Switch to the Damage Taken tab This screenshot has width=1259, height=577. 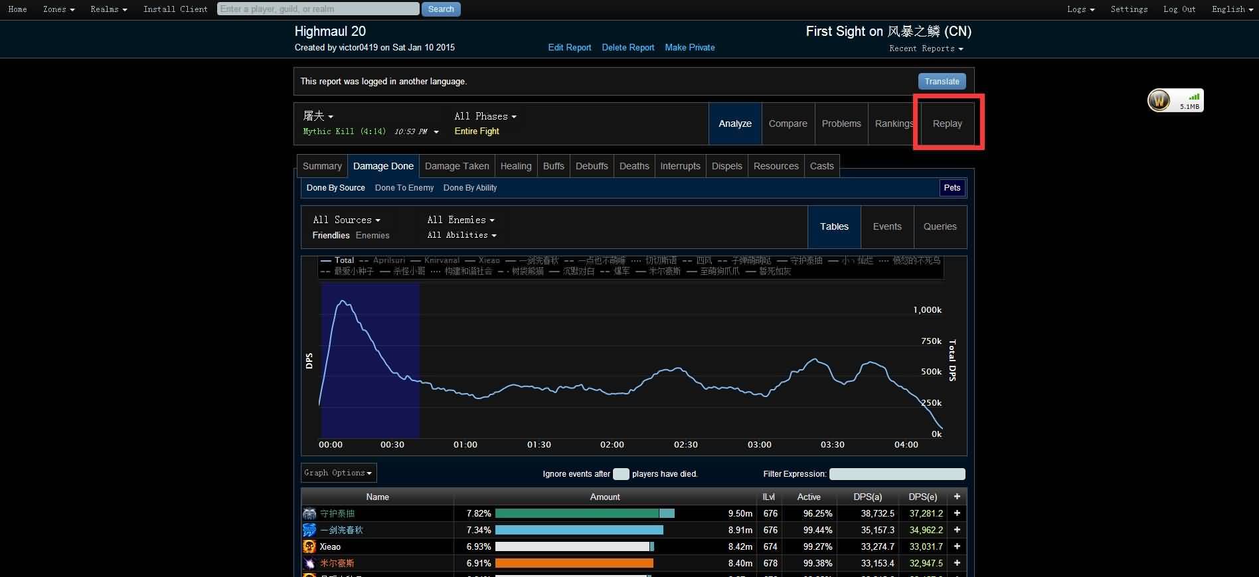[457, 166]
